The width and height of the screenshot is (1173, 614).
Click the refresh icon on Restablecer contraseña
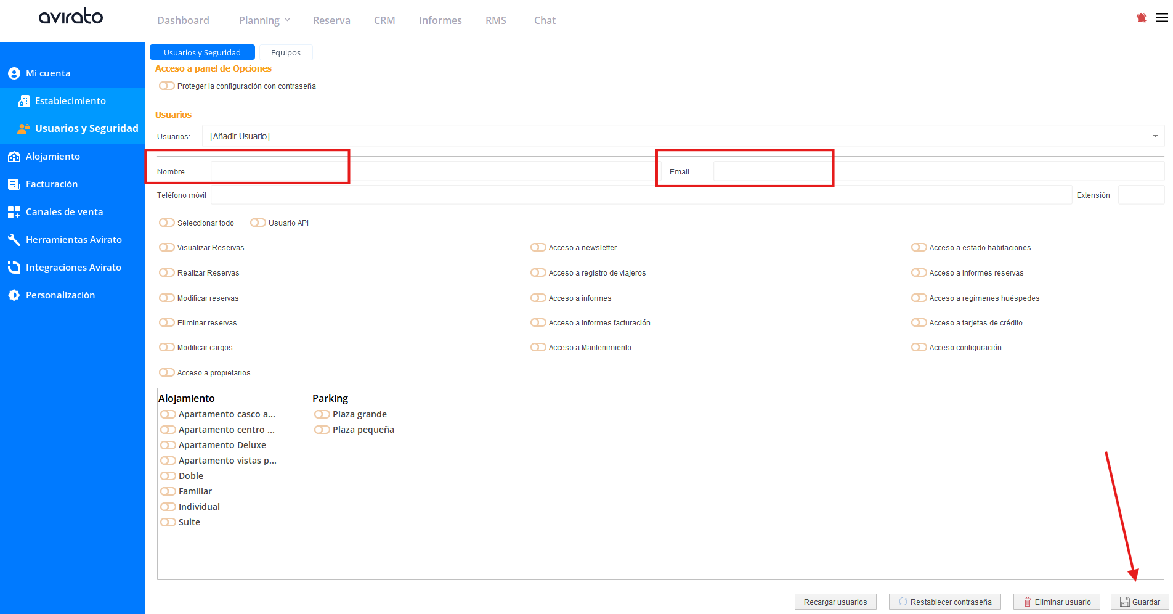[903, 602]
